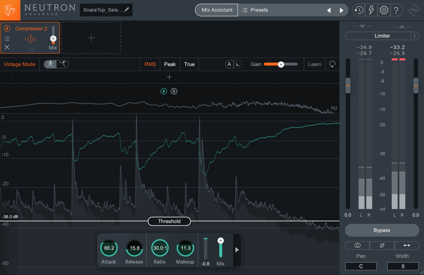The image size is (424, 275).
Task: Expand compressor panel with right arrow
Action: (x=237, y=250)
